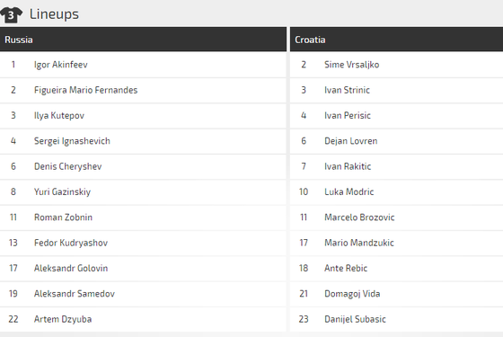Viewport: 503px width, 337px height.
Task: Select the Lineups section heading
Action: point(54,14)
